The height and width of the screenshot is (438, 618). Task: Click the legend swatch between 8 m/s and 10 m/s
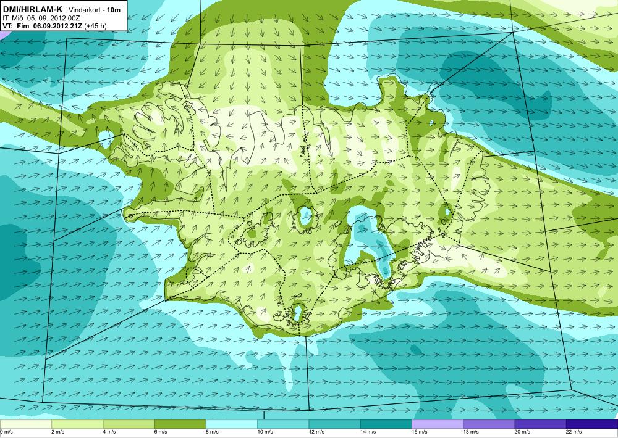click(232, 424)
